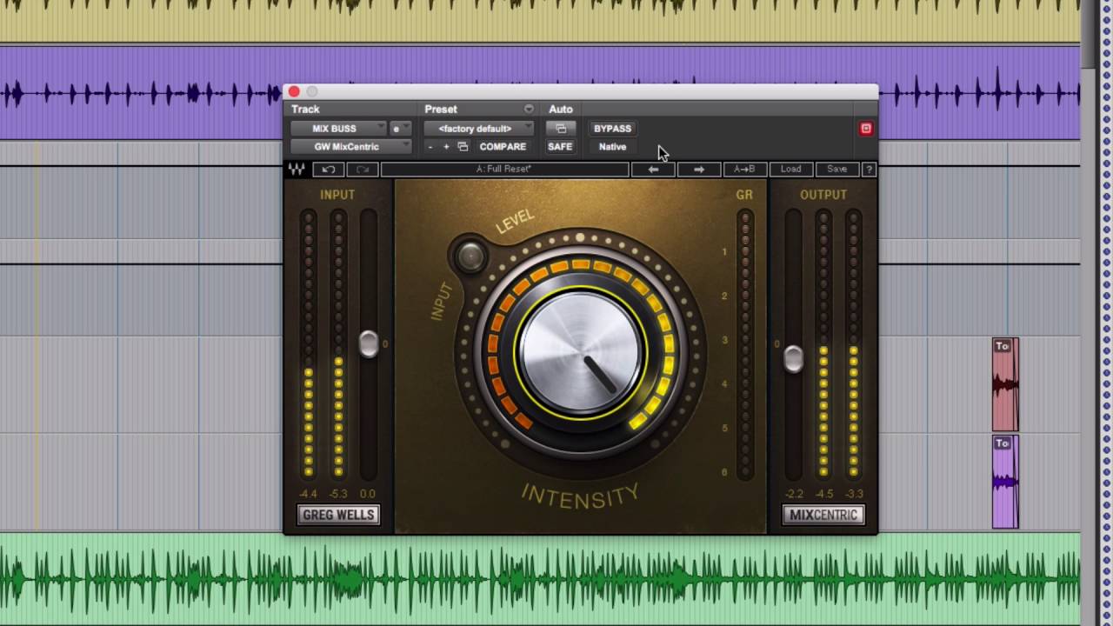The height and width of the screenshot is (626, 1113).
Task: Close the GW MixCentric plugin window
Action: tap(294, 91)
